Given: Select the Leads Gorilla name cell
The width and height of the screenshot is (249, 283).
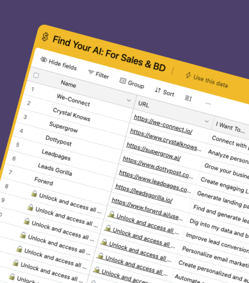Looking at the screenshot, I should click(x=55, y=169).
